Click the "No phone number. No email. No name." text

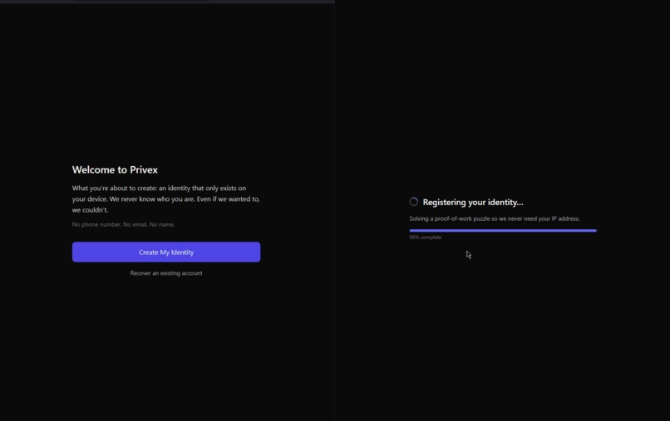pyautogui.click(x=124, y=224)
